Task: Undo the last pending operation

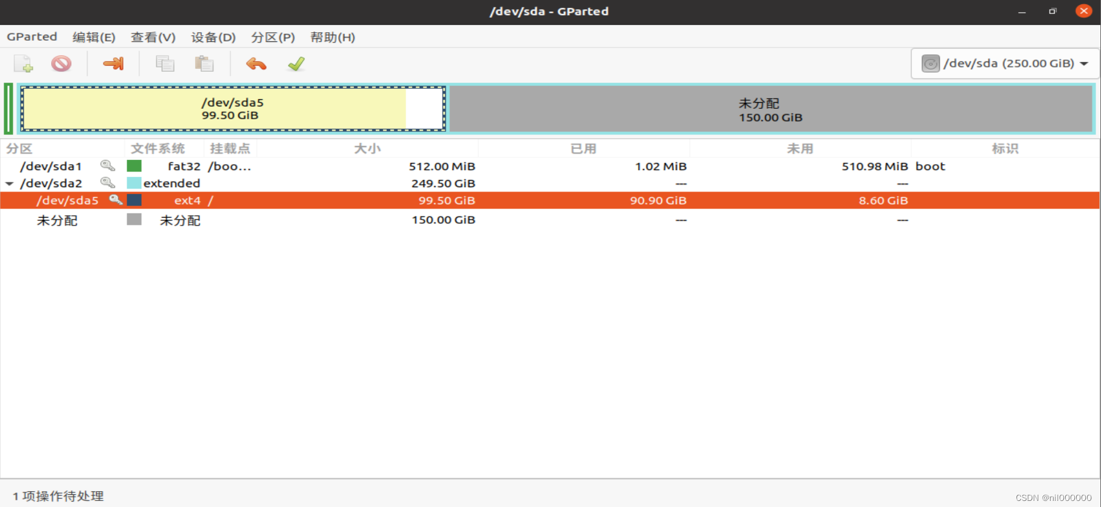Action: [x=256, y=64]
